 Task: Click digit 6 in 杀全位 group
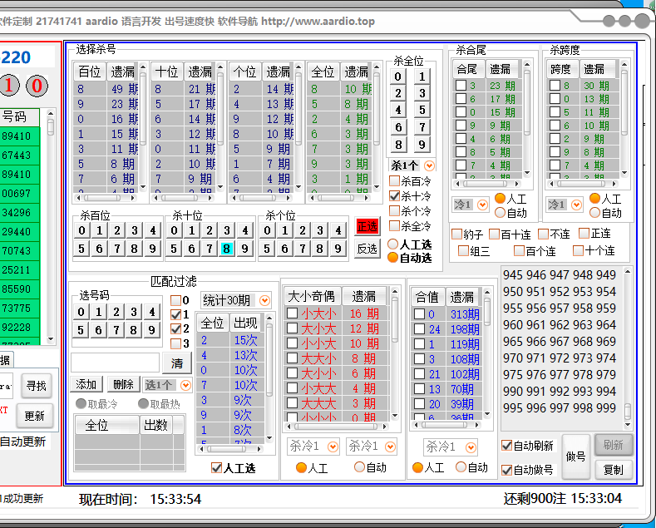point(398,127)
